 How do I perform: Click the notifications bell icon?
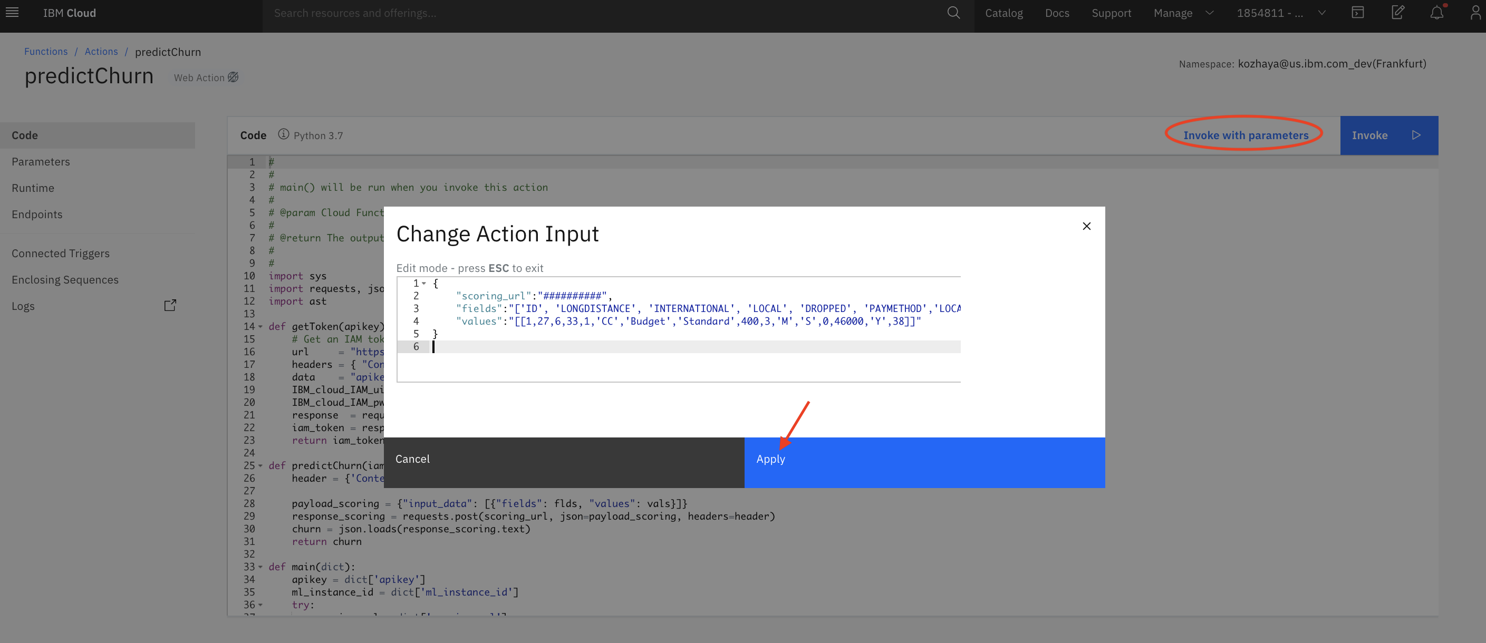pos(1437,13)
